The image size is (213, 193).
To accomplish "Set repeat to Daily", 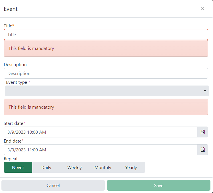I will click(x=46, y=167).
